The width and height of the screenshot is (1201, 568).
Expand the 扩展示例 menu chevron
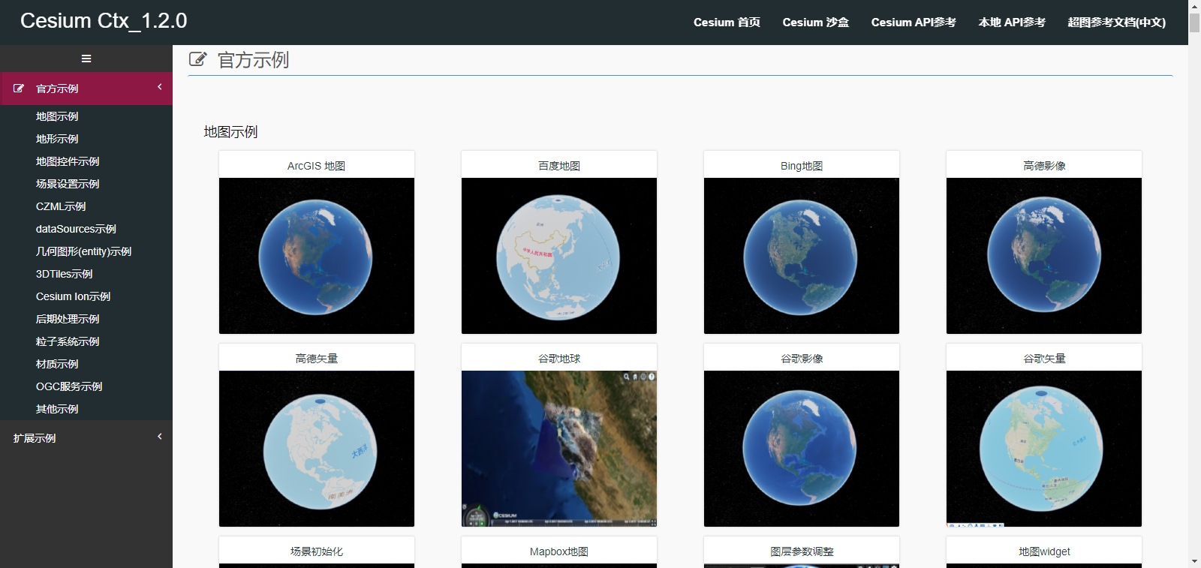click(160, 437)
